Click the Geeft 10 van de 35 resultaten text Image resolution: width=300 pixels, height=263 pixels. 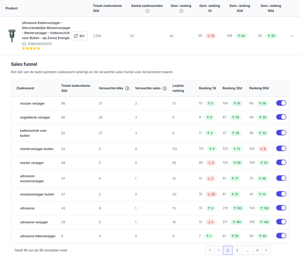coord(41,250)
